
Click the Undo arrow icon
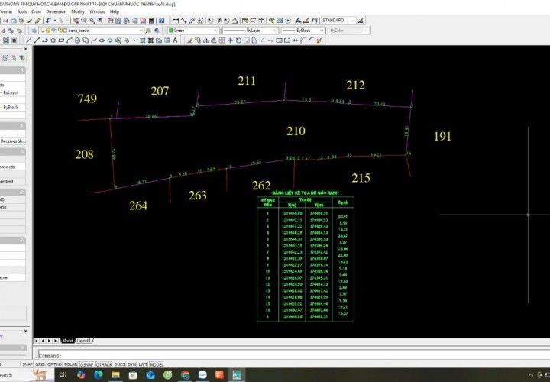coord(49,21)
